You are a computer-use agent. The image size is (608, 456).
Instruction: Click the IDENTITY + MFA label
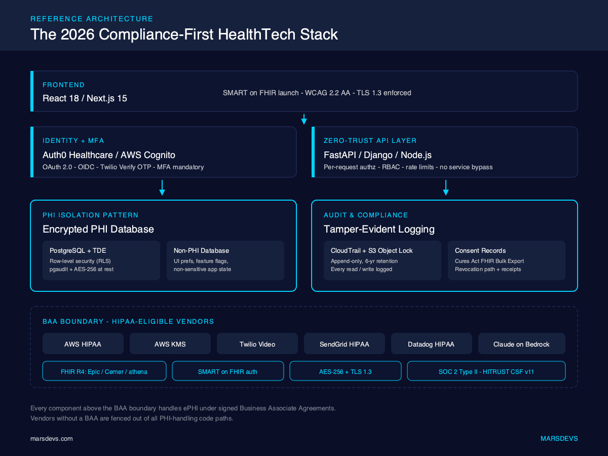coord(73,140)
